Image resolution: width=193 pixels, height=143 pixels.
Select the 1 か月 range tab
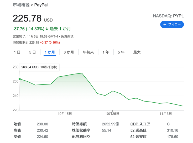pos(50,52)
